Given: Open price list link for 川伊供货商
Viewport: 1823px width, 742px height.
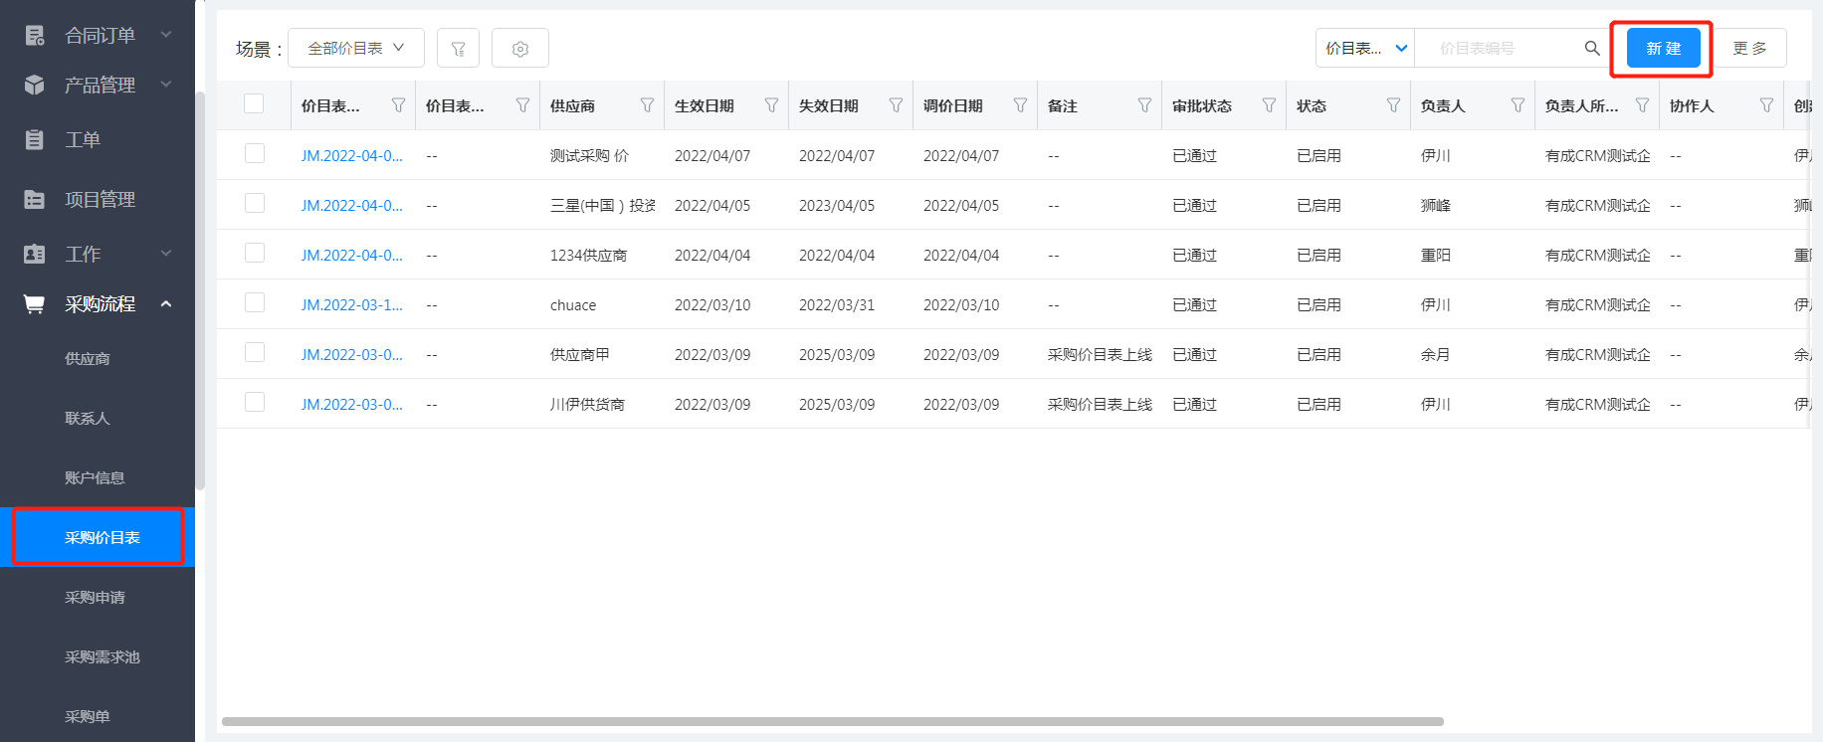Looking at the screenshot, I should pyautogui.click(x=352, y=405).
